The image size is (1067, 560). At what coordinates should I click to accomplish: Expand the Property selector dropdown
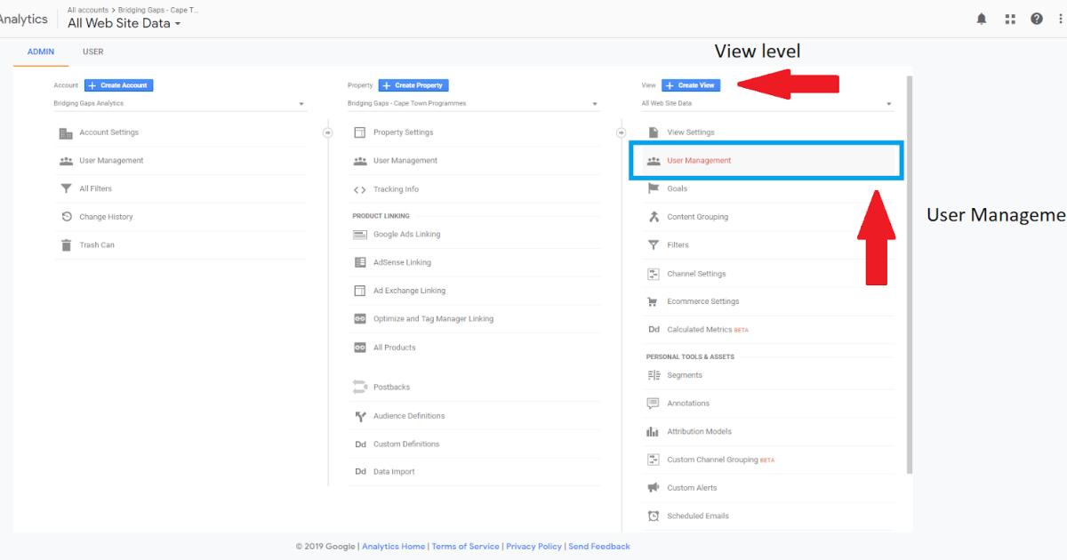point(595,103)
